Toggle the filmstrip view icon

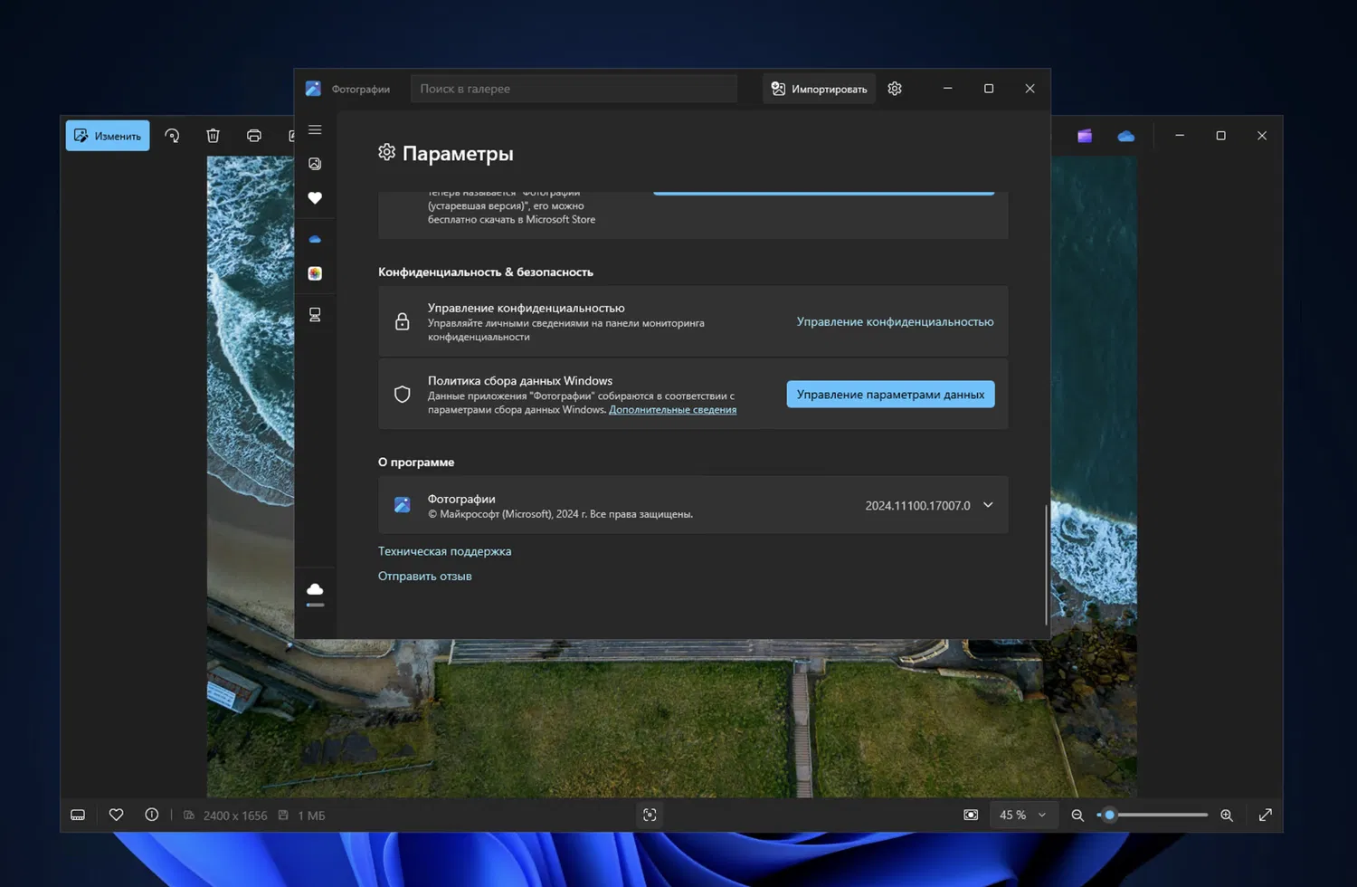[78, 815]
